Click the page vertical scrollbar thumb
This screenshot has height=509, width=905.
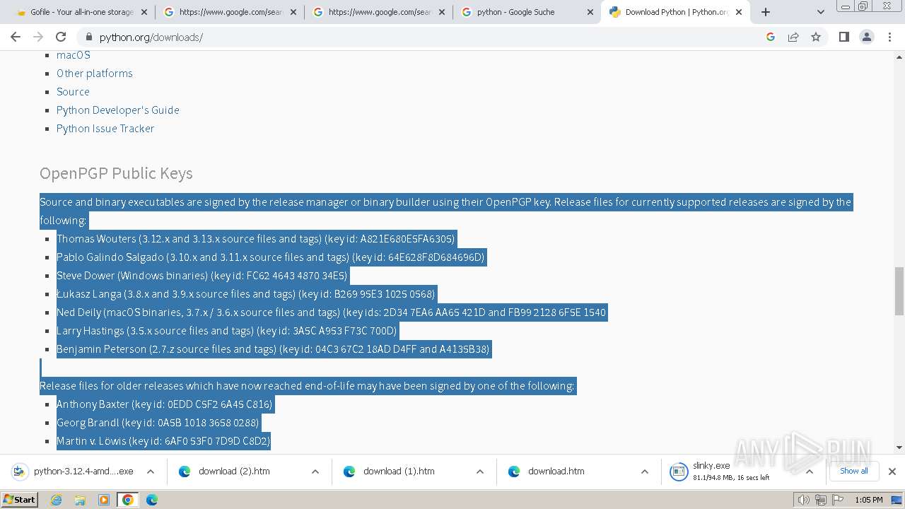click(899, 291)
